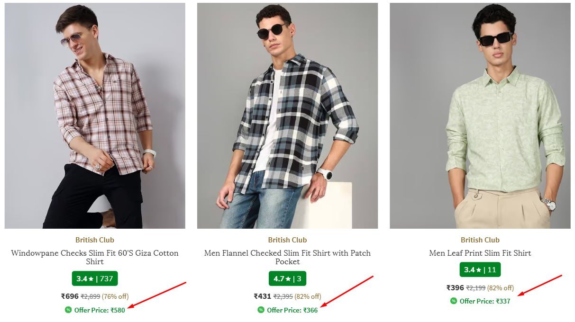Open Windowpane Checks Slim Fit 60'S Giza Cotton Shirt title

[95, 257]
